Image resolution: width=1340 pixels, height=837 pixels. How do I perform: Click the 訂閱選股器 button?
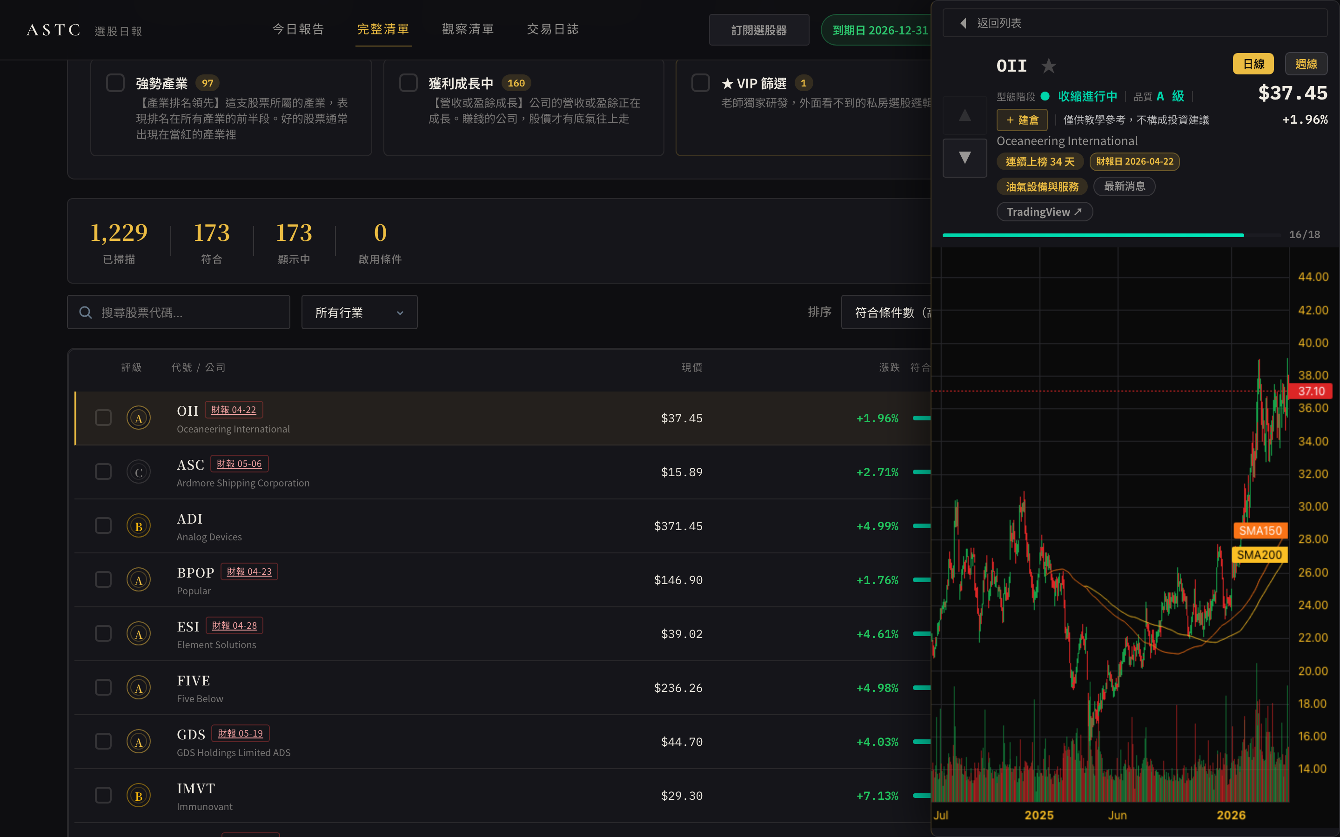[758, 30]
